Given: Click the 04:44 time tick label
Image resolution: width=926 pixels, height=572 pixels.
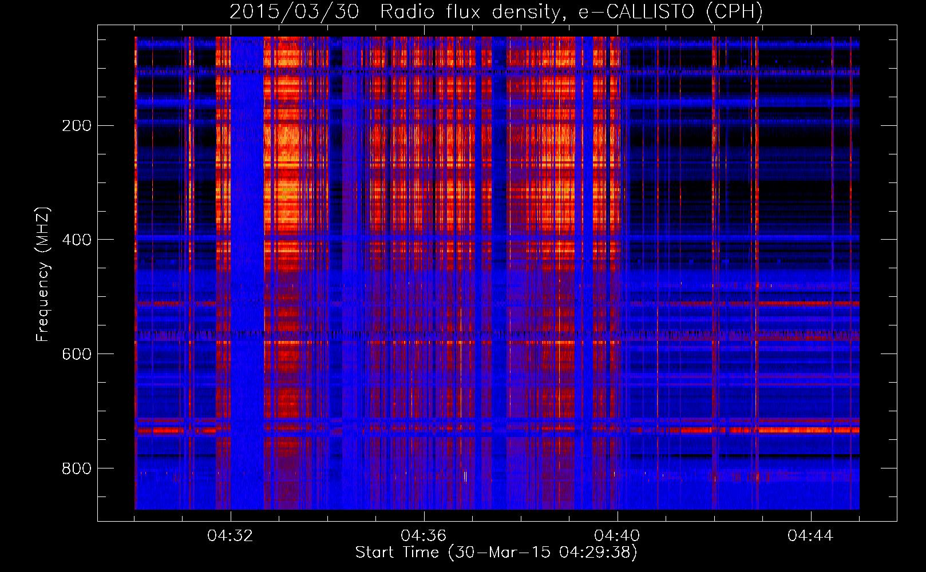Looking at the screenshot, I should 810,536.
